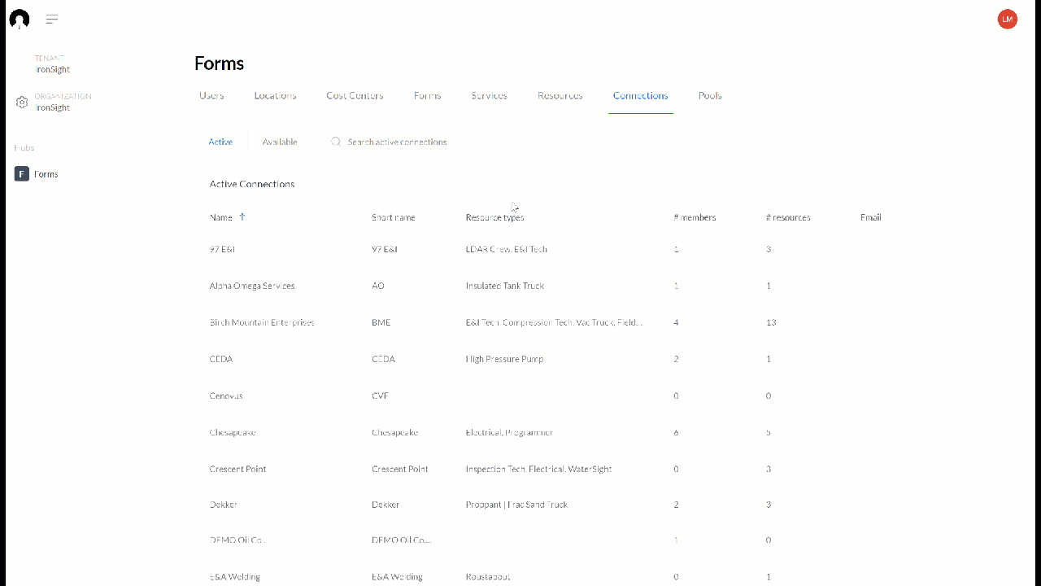Sort the table by Name header
This screenshot has height=586, width=1041.
coord(220,217)
